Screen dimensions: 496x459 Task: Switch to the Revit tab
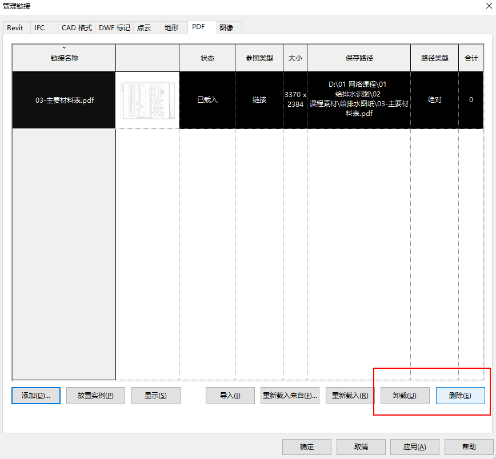pos(17,28)
